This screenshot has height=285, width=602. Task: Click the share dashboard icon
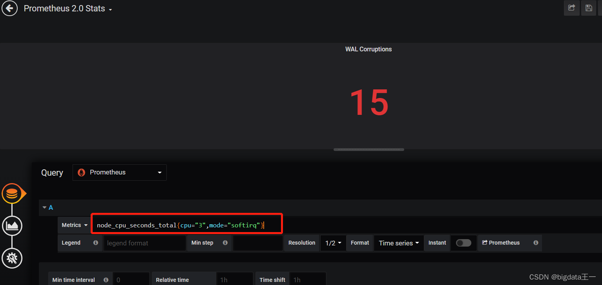click(572, 8)
